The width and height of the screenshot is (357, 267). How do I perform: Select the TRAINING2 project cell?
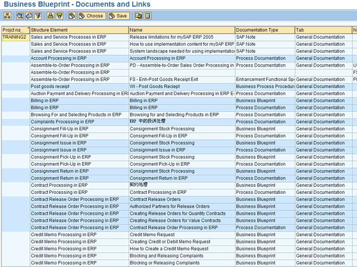tap(15, 37)
